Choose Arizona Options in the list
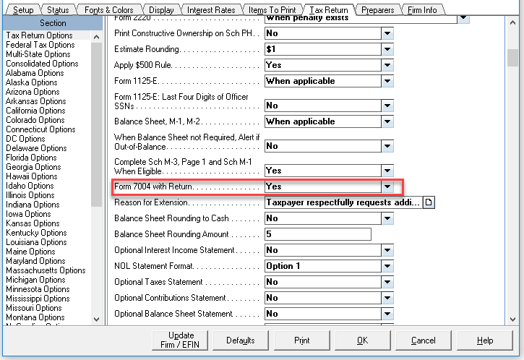The width and height of the screenshot is (524, 360). click(x=33, y=92)
